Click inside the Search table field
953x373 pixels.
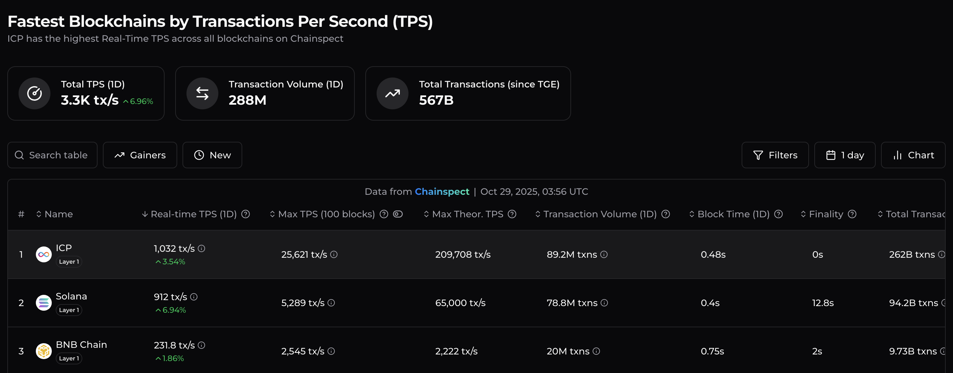[52, 155]
